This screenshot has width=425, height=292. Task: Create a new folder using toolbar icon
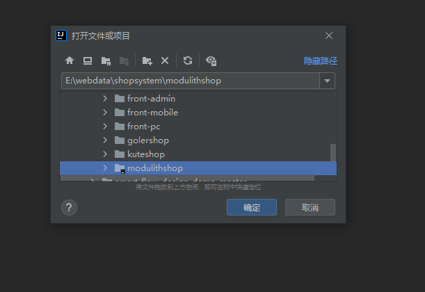click(147, 60)
